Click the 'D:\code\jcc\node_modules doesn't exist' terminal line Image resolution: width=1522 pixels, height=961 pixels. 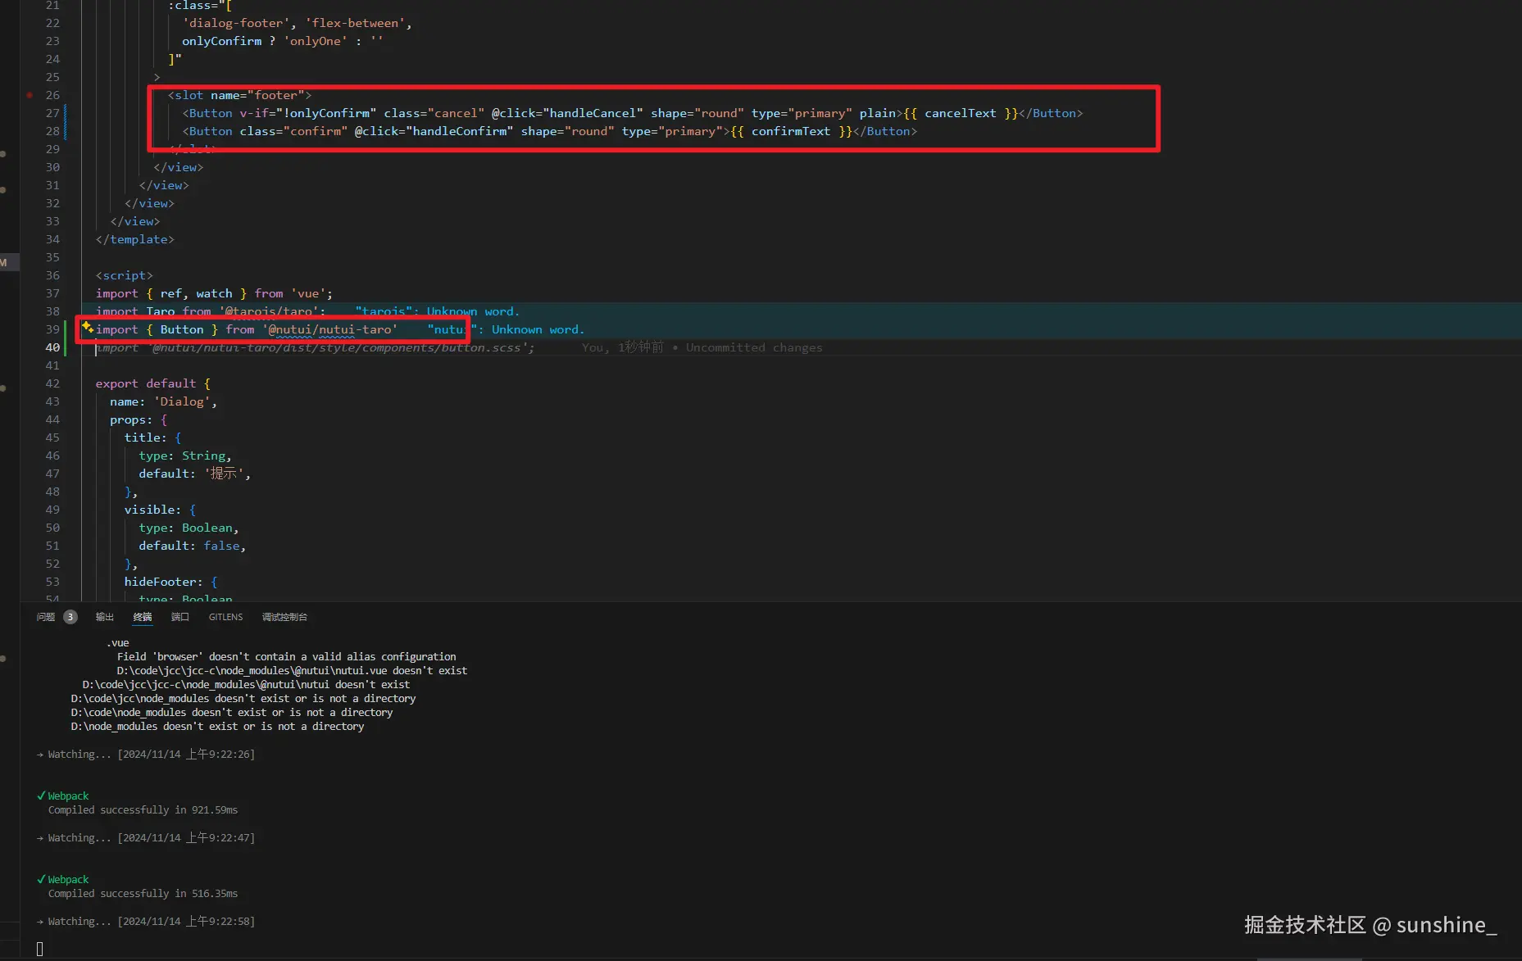tap(243, 698)
